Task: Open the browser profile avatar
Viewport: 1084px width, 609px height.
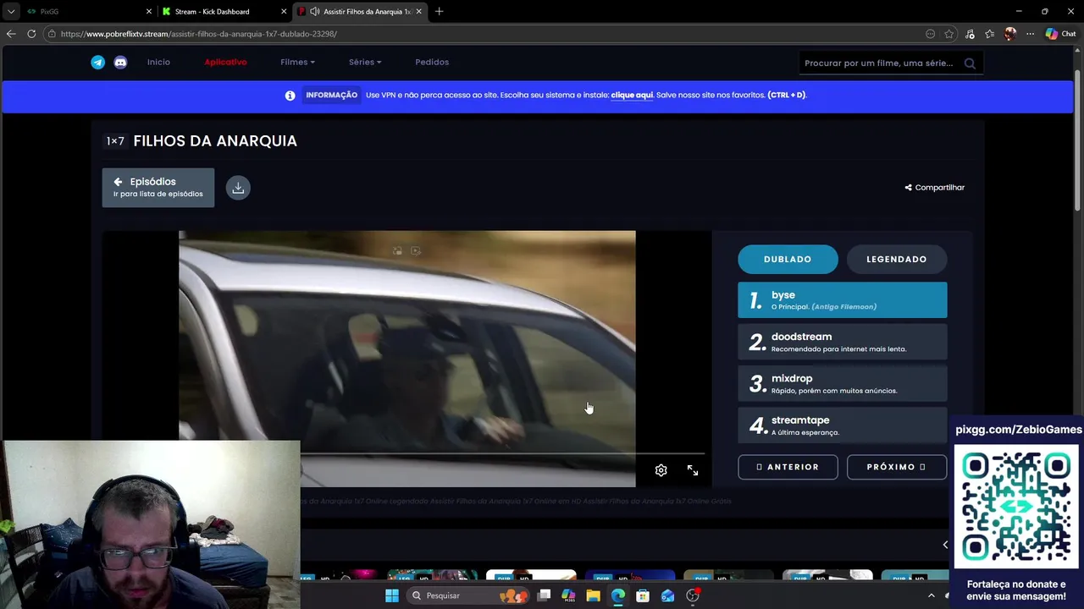Action: 1009,34
